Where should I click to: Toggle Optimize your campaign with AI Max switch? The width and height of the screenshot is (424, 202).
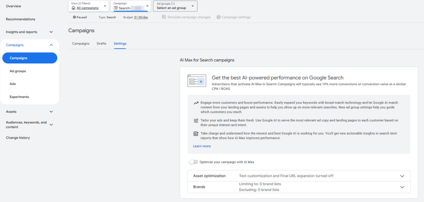[194, 162]
